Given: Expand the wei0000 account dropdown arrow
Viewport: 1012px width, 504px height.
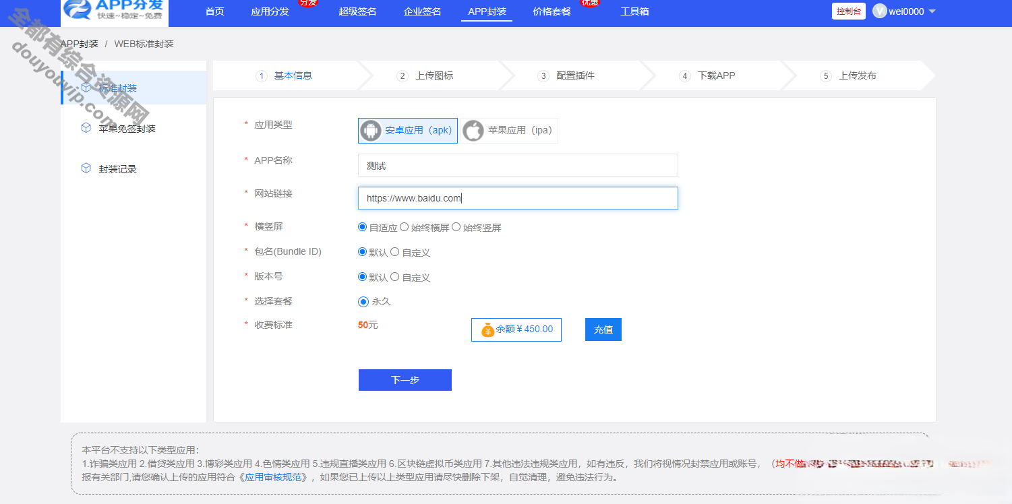Looking at the screenshot, I should click(x=932, y=11).
